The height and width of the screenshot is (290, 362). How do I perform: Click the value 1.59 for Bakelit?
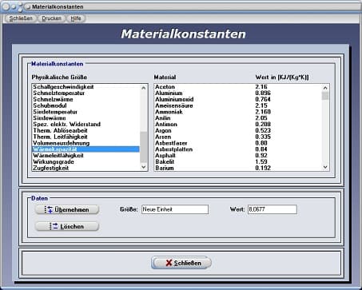[x=261, y=162]
